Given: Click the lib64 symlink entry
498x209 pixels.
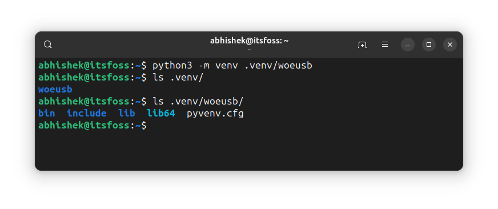Looking at the screenshot, I should [161, 114].
